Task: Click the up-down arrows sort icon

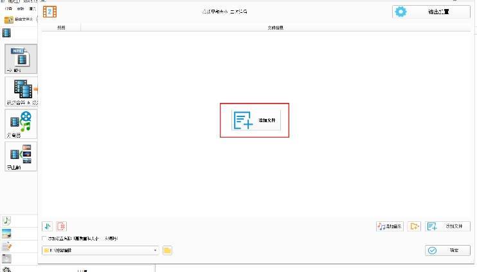Action: point(48,226)
